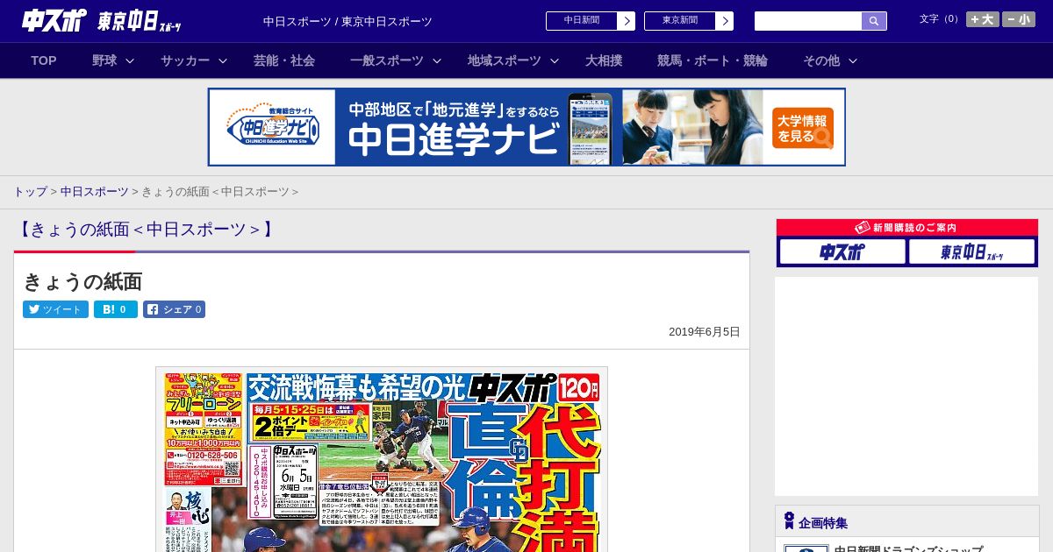Screen dimensions: 1053x552
Task: Expand the その他 dropdown chevron
Action: click(853, 60)
